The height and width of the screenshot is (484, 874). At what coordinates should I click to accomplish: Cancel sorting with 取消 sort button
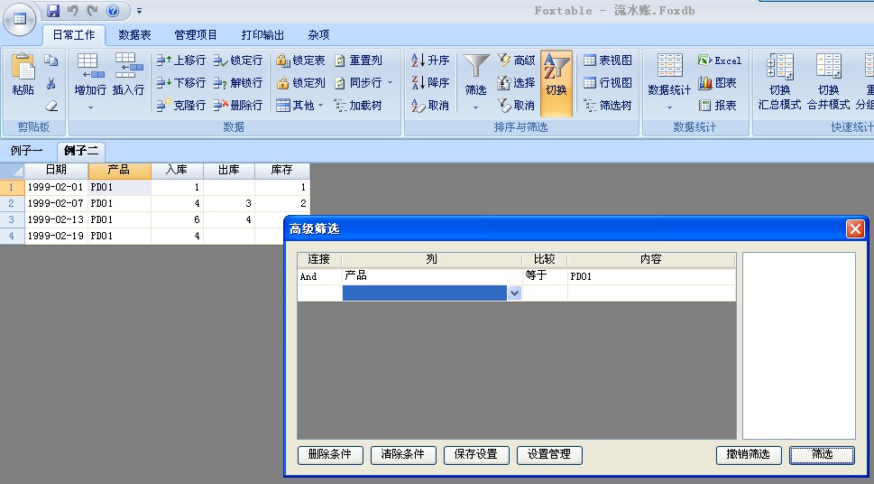tap(430, 105)
